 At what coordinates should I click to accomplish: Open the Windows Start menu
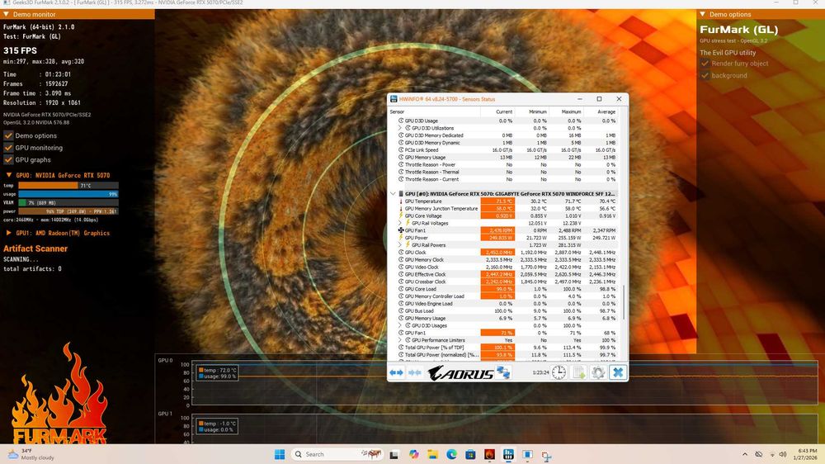(x=280, y=454)
